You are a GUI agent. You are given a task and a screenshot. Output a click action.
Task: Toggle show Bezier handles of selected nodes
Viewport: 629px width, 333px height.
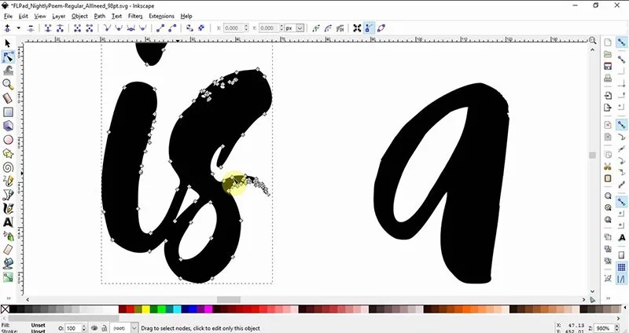369,28
